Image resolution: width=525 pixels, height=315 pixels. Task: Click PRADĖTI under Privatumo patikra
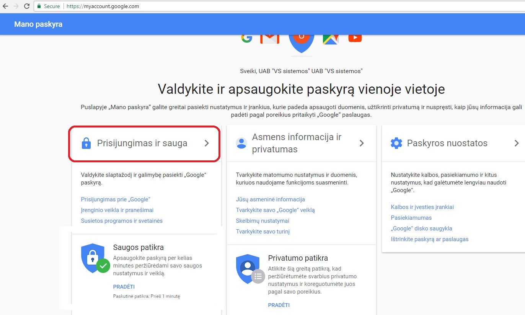279,305
